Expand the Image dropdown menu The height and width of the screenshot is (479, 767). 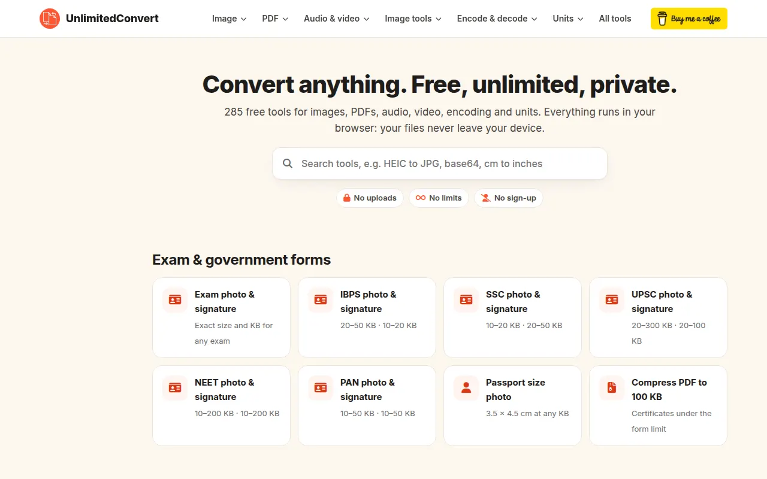coord(230,19)
